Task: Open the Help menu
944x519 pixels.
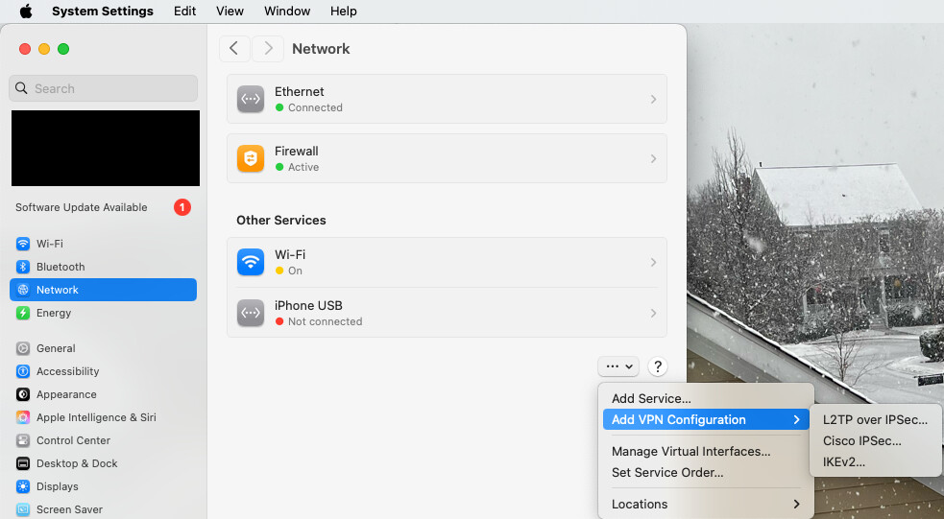Action: 344,12
